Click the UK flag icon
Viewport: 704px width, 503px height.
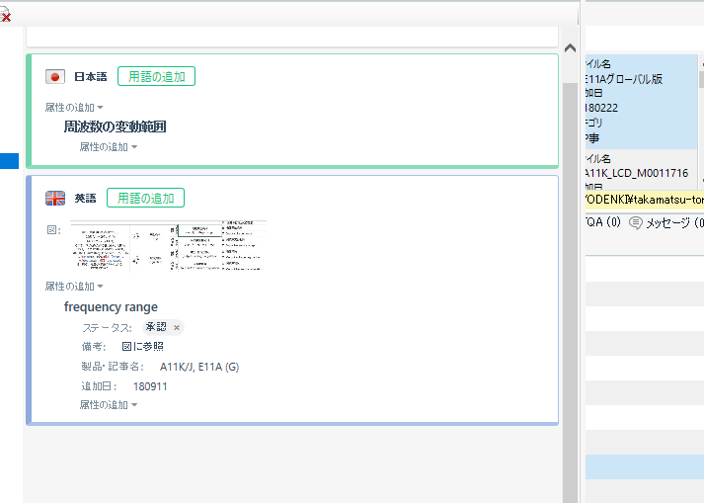[x=55, y=199]
